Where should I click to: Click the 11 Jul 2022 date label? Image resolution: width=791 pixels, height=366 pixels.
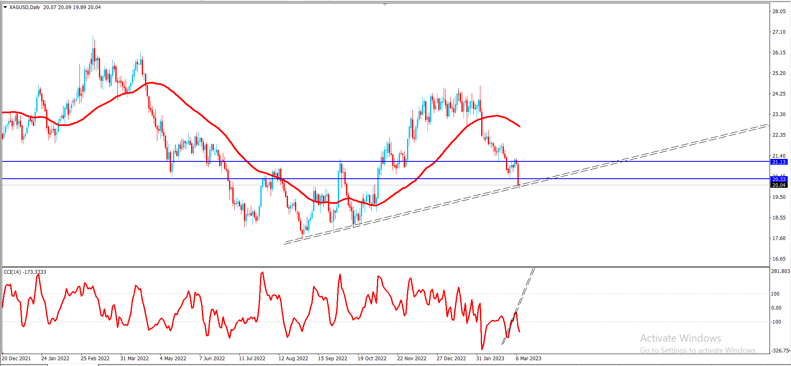tap(252, 358)
